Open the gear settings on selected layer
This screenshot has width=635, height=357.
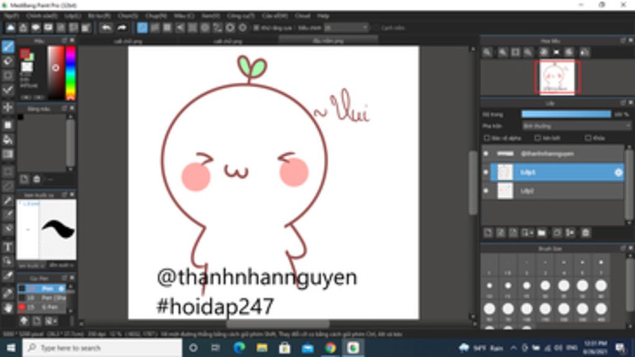click(x=618, y=172)
